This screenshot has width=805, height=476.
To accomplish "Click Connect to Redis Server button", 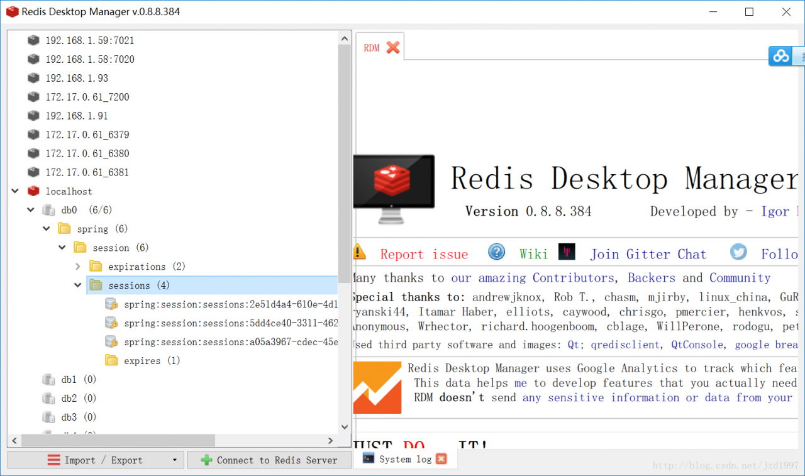I will pyautogui.click(x=270, y=460).
